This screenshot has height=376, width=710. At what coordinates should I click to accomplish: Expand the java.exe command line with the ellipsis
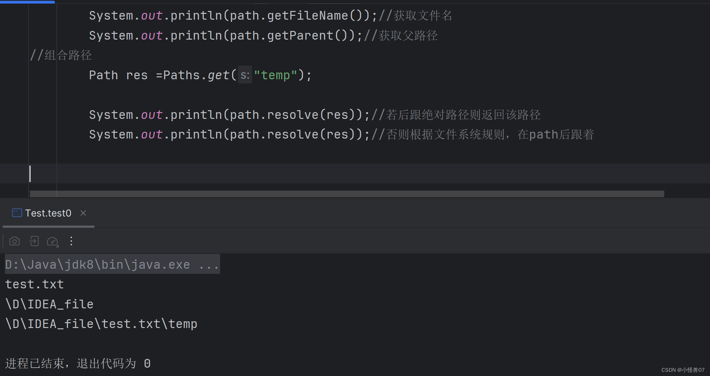pos(210,264)
